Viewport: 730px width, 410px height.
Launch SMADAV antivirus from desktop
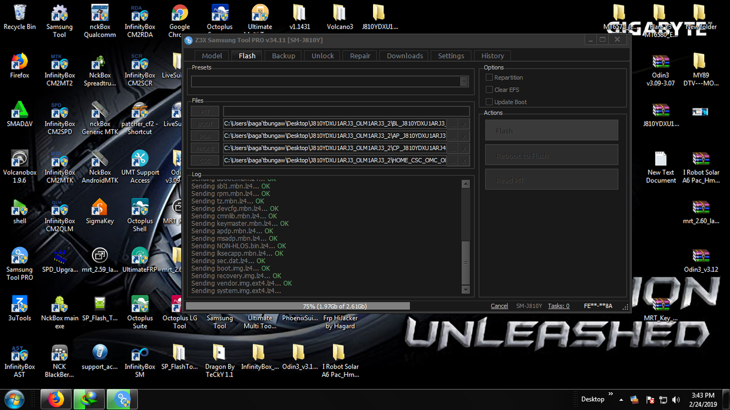[19, 114]
